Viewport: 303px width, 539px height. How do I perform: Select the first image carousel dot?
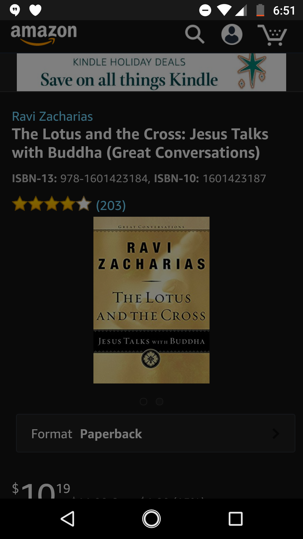[x=143, y=401]
